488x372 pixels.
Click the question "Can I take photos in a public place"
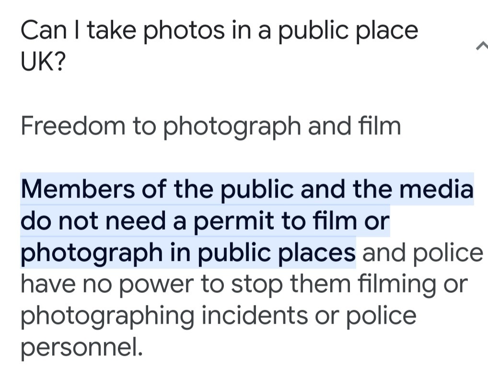219,31
